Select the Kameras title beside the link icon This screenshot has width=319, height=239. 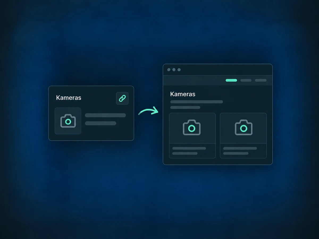69,98
